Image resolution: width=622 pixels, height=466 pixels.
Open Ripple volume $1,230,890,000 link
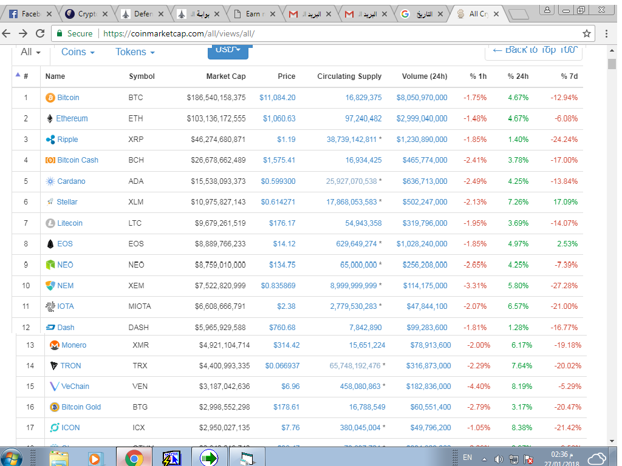coord(422,140)
